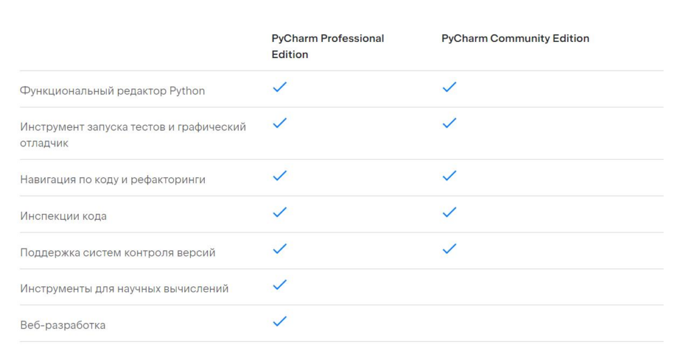The height and width of the screenshot is (345, 683).
Task: Click Community checkmark for Инструмент запуска тестов
Action: [449, 123]
